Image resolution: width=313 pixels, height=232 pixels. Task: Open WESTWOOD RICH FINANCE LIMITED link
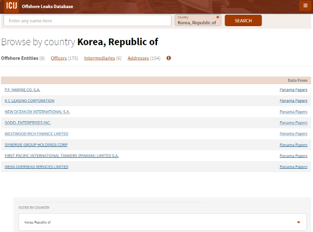tap(36, 134)
